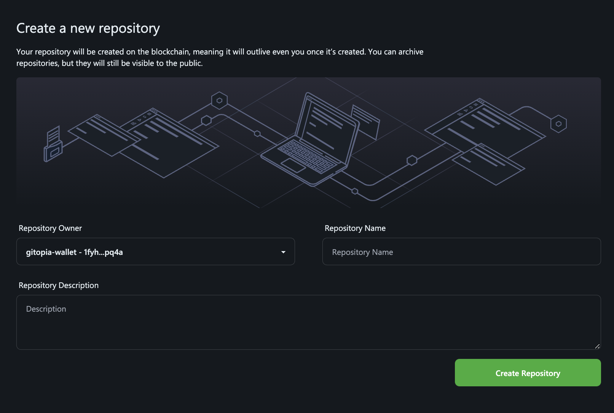This screenshot has height=413, width=614.
Task: Open the Repository Owner dropdown
Action: [155, 251]
